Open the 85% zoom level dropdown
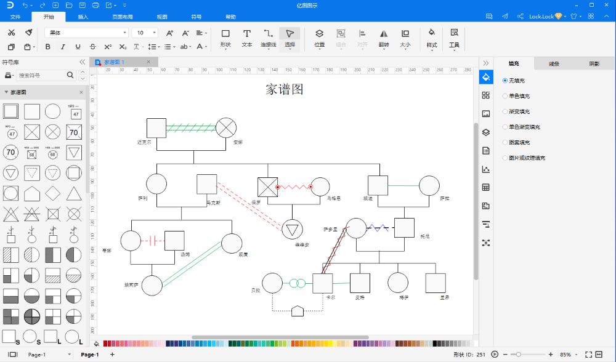The width and height of the screenshot is (616, 362). [x=568, y=355]
